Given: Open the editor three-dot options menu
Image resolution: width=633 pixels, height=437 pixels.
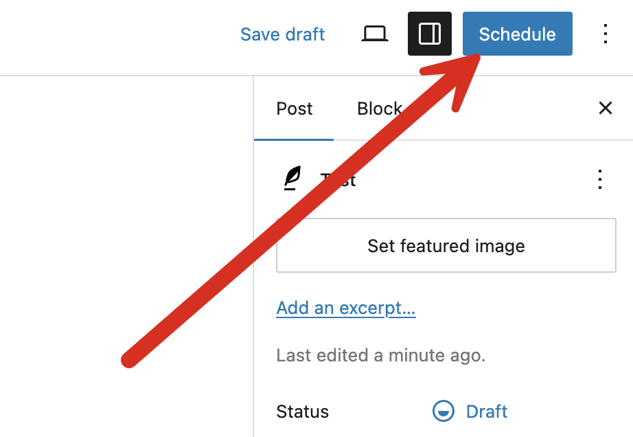Looking at the screenshot, I should point(606,33).
